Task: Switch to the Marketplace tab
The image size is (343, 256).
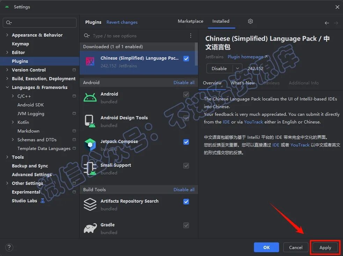Action: click(190, 21)
